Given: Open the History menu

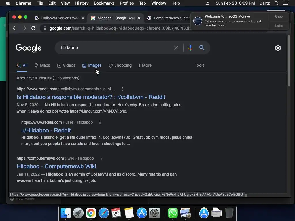Looking at the screenshot, I should [82, 3].
